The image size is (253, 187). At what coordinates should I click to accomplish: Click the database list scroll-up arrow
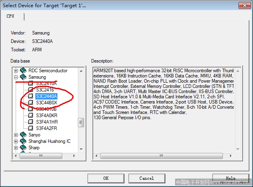tap(81, 71)
